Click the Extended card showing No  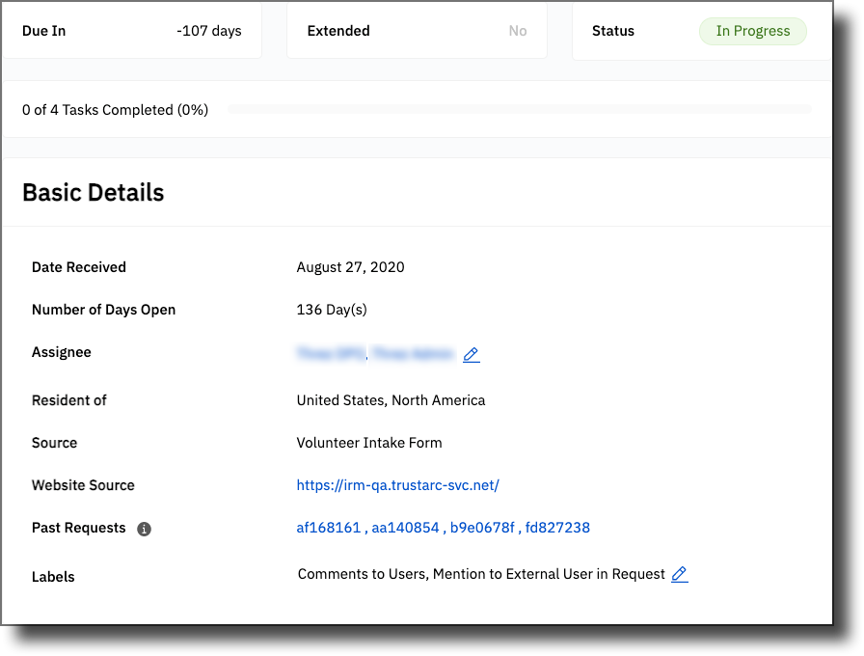(x=417, y=31)
